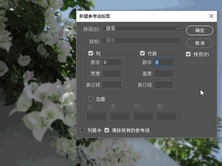Click the 右 margin input field
This screenshot has height=166, width=222.
[x=167, y=116]
